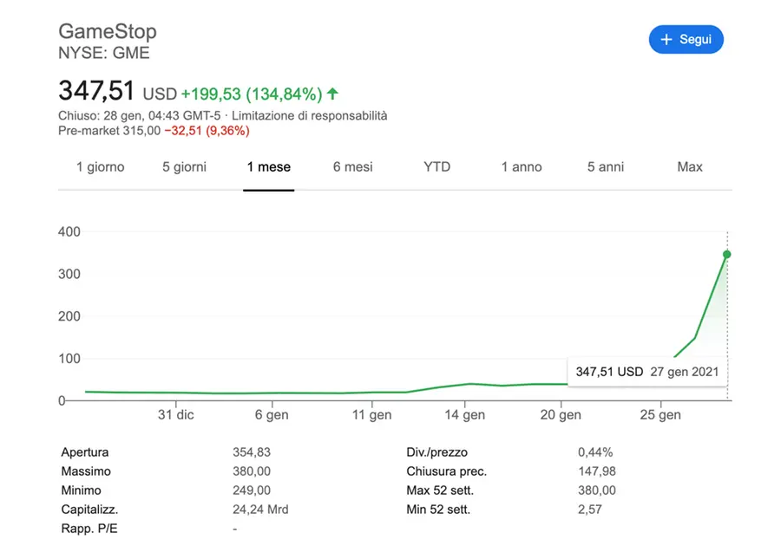781x552 pixels.
Task: Click the 347,51 USD chart tooltip
Action: [x=646, y=372]
